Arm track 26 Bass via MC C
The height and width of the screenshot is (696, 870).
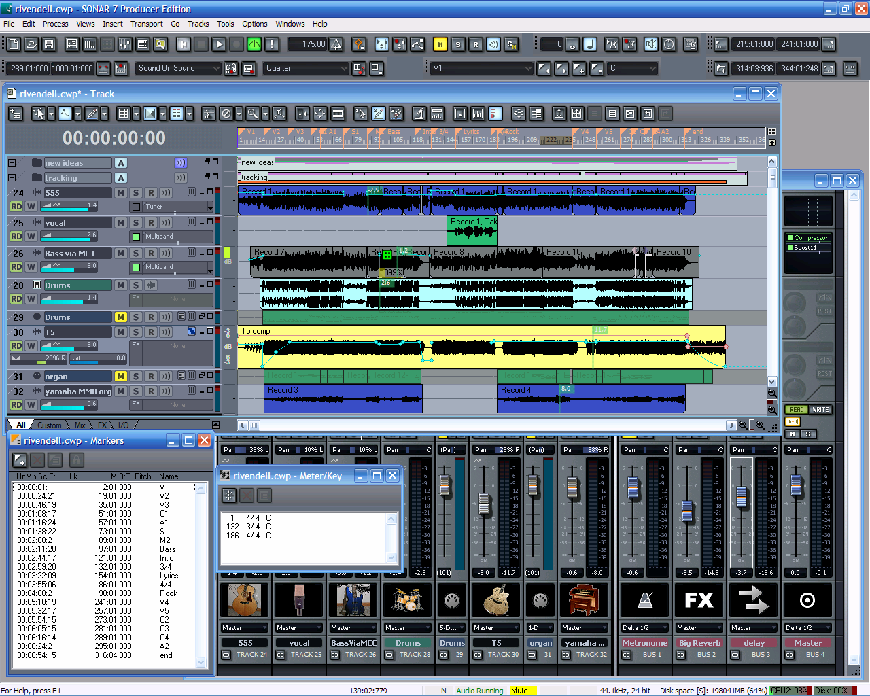pos(151,254)
